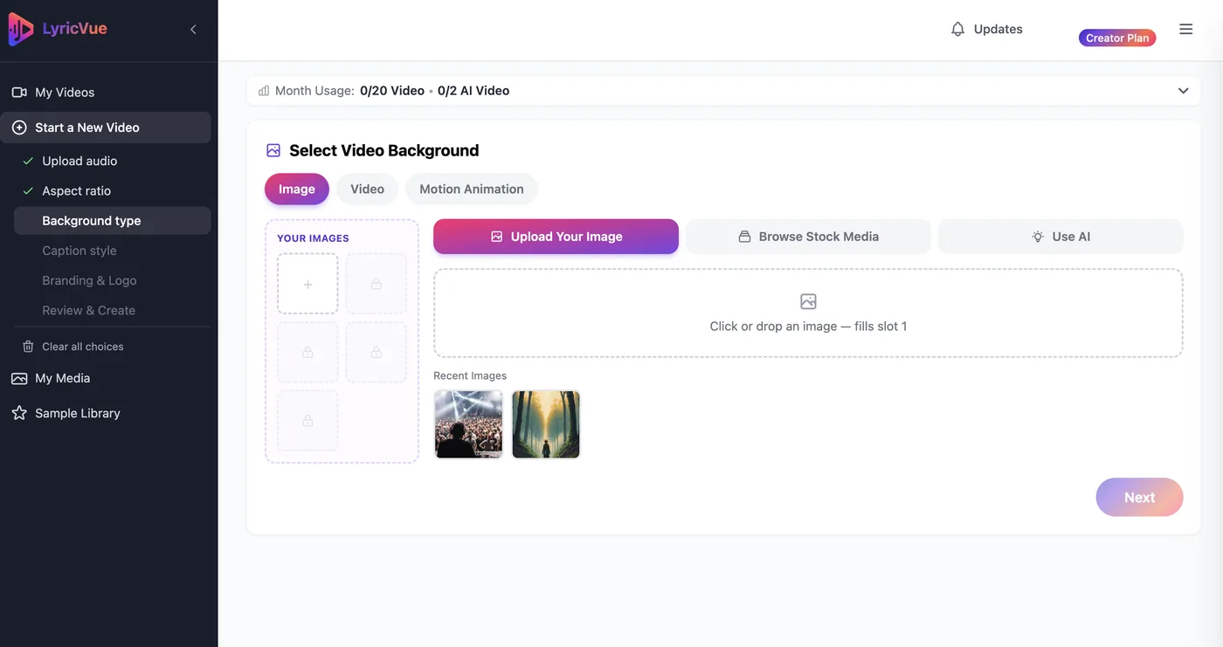The width and height of the screenshot is (1223, 647).
Task: Click the YOUR IMAGES label
Action: point(313,238)
